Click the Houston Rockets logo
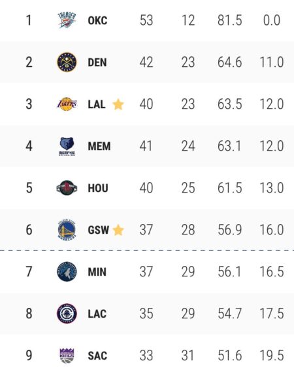 pos(67,188)
